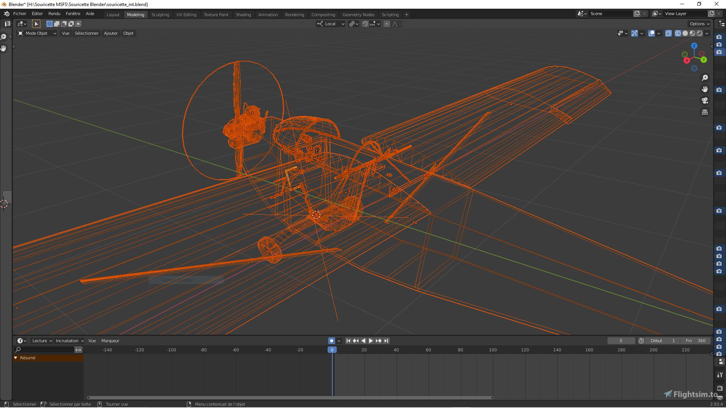Select wireframe viewport shading
Screen dimensions: 726x408
point(678,33)
